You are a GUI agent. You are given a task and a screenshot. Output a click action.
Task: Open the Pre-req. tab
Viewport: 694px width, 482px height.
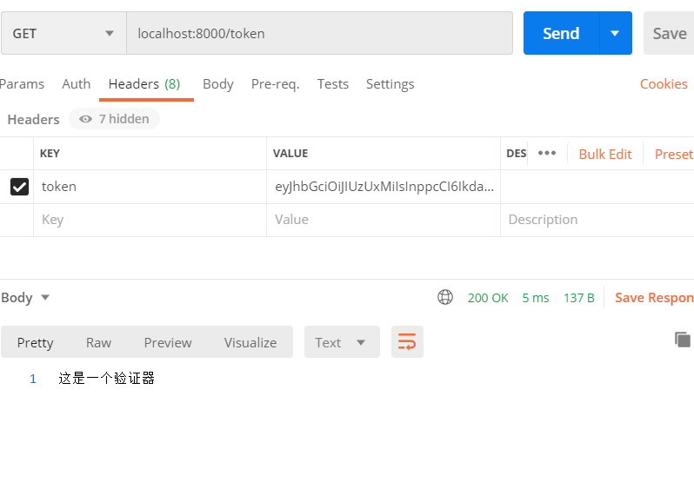tap(276, 84)
